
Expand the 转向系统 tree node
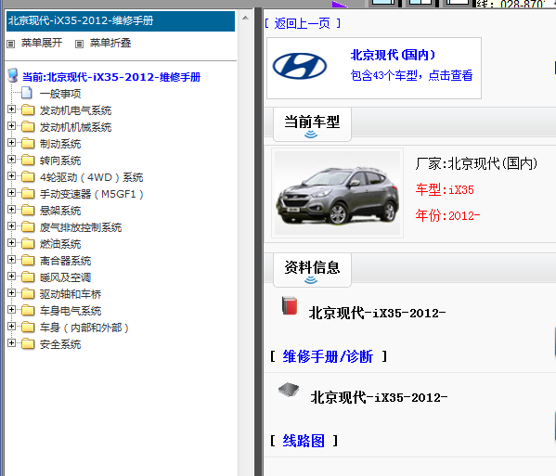11,160
